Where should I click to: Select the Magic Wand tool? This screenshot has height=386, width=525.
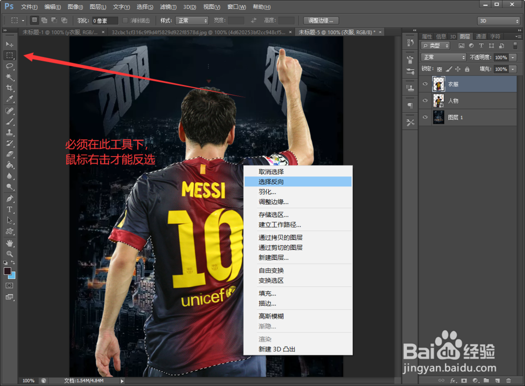9,77
